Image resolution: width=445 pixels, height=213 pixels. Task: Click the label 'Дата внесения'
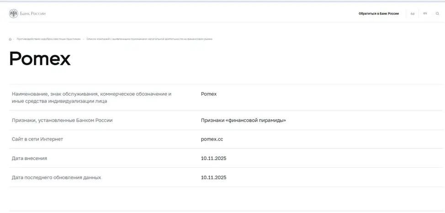30,158
